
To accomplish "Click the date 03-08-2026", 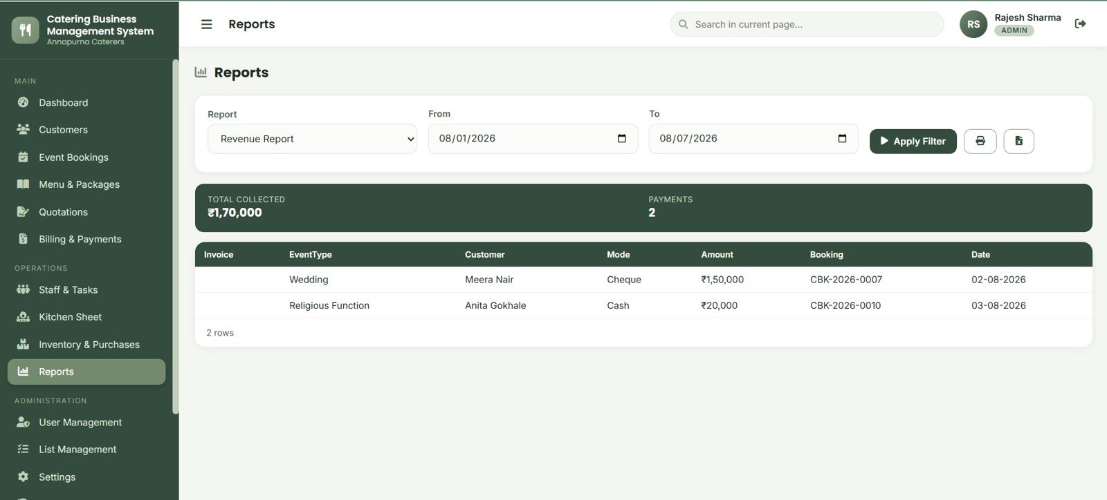I will pyautogui.click(x=998, y=305).
